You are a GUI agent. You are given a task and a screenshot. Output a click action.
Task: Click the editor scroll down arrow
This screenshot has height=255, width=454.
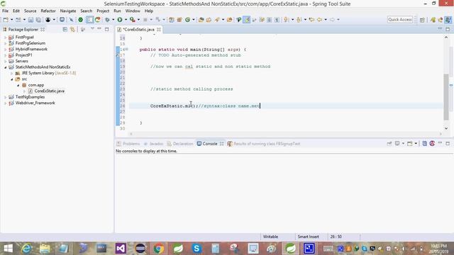446,128
